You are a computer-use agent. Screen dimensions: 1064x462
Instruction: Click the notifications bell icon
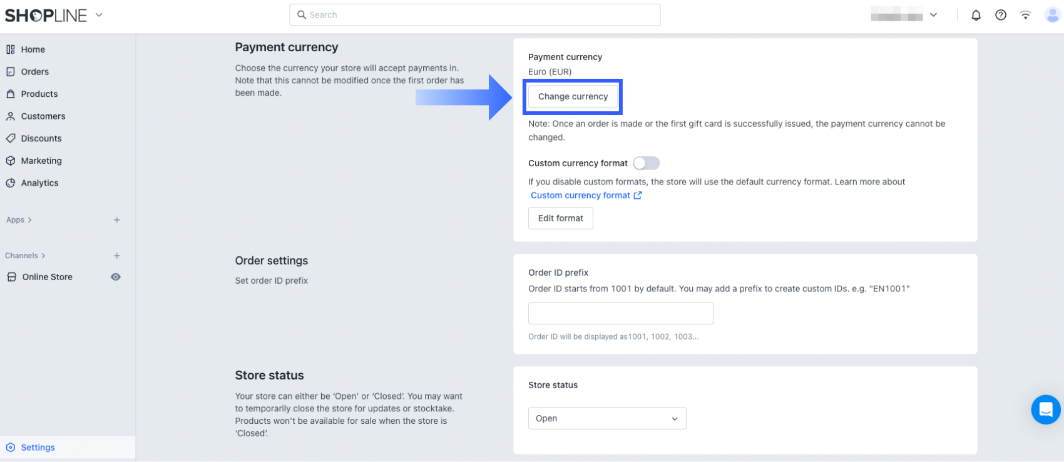pos(976,15)
